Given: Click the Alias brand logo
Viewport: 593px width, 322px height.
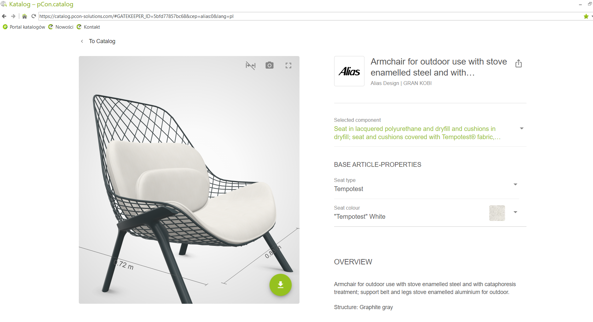Looking at the screenshot, I should click(349, 71).
